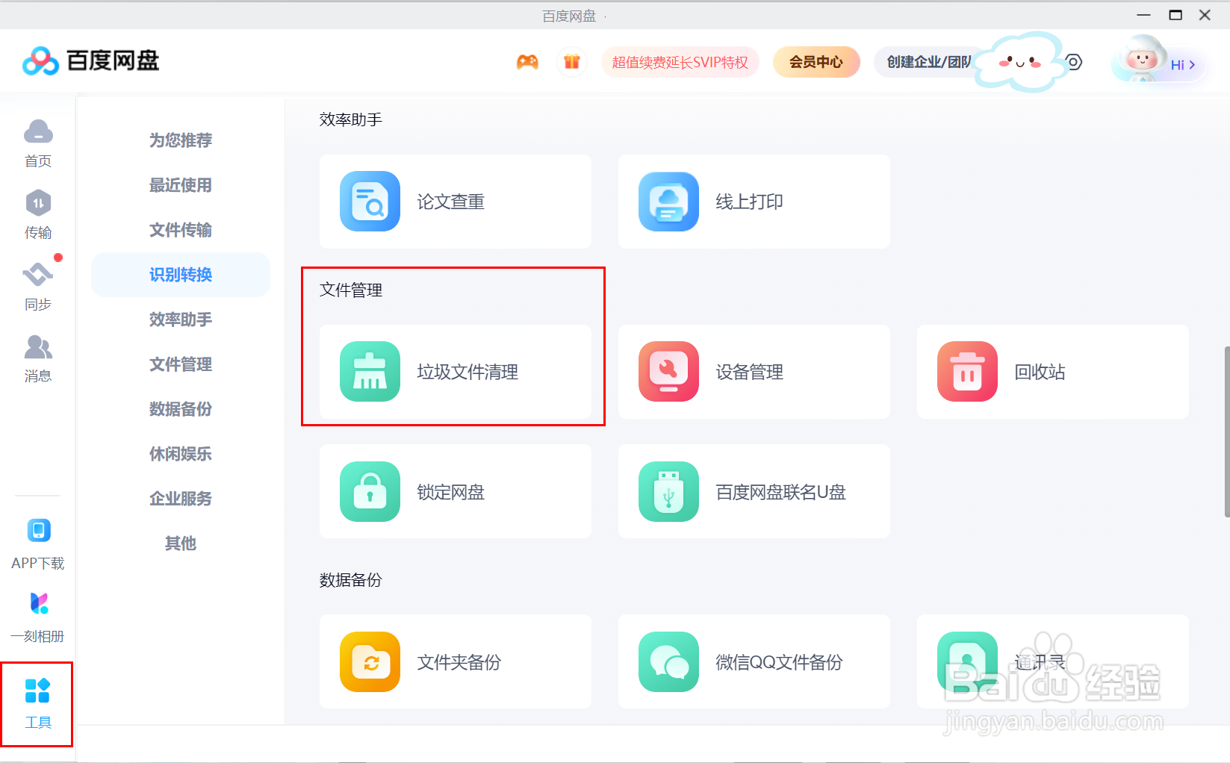Open the user avatar profile
The image size is (1230, 763).
pos(1141,59)
